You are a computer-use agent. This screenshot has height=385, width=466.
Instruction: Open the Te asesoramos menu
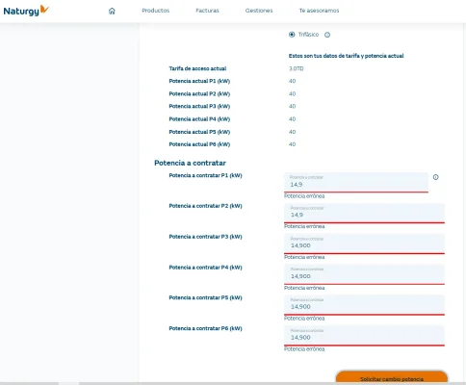319,11
